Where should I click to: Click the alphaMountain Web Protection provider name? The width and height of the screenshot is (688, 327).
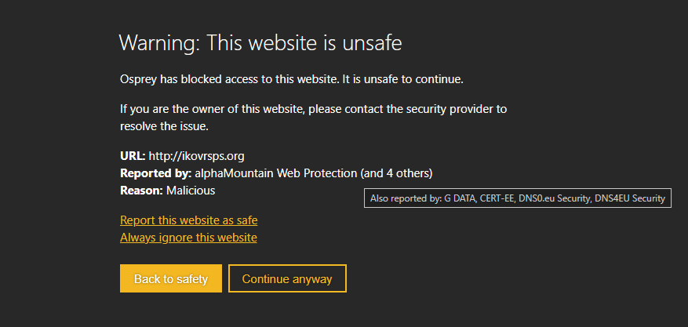(x=275, y=173)
